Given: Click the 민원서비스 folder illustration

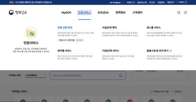Looking at the screenshot, I should pyautogui.click(x=31, y=33).
